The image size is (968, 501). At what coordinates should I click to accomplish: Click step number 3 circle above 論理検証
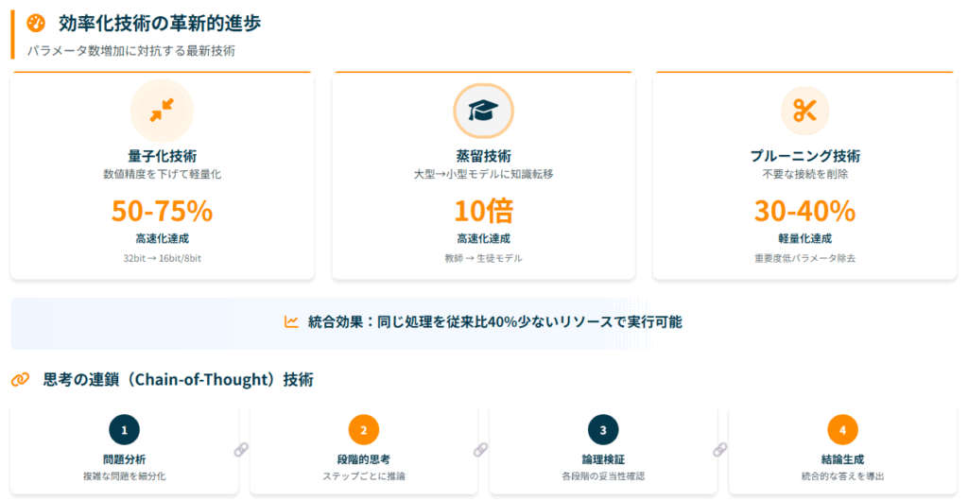pos(603,430)
